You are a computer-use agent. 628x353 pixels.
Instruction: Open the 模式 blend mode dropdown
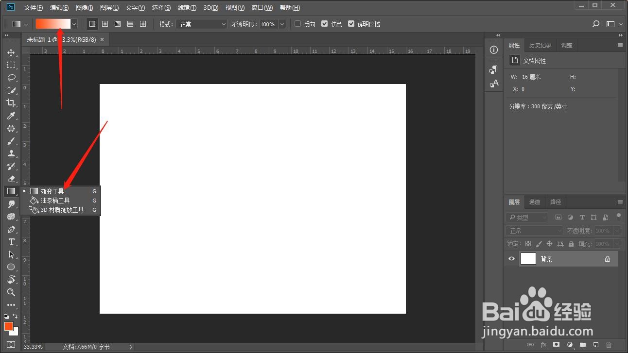click(x=201, y=24)
